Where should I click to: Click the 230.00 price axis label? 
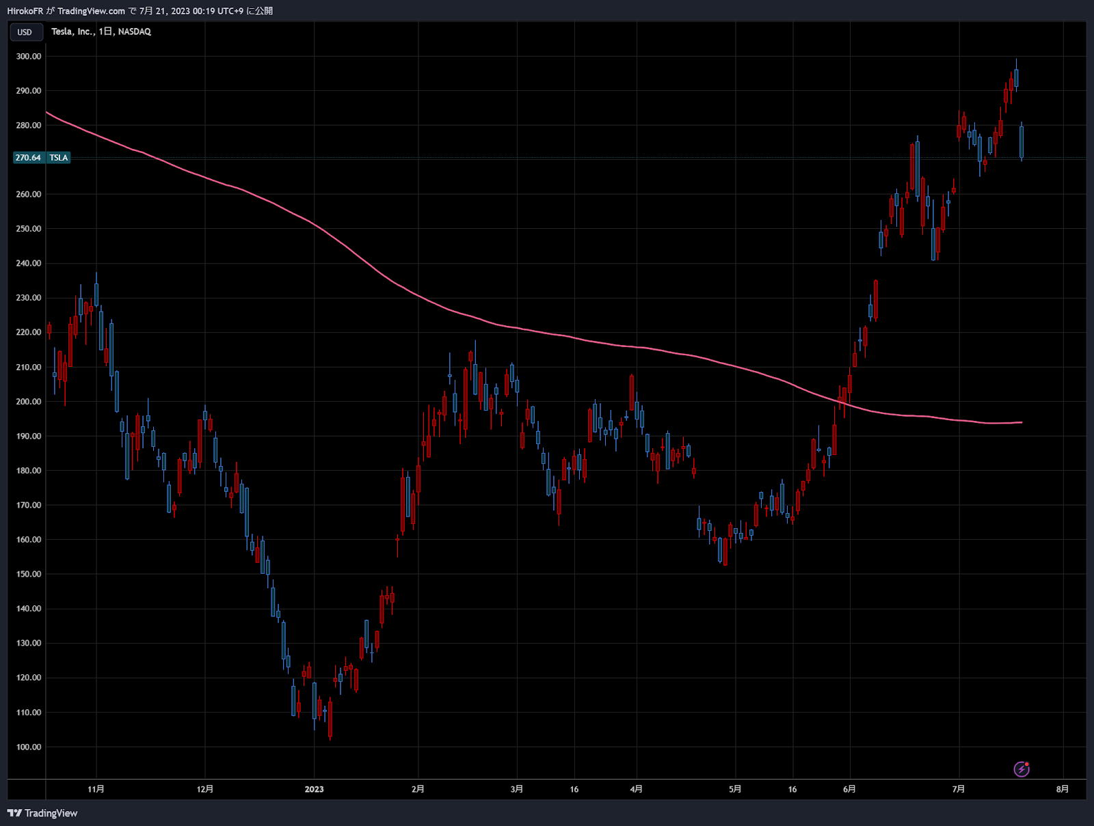[29, 298]
